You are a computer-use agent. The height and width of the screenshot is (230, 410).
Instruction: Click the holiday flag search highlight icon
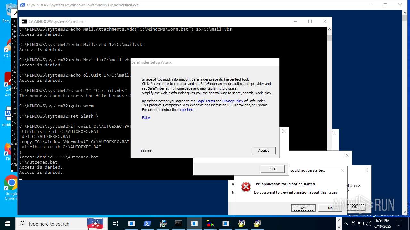[95, 224]
